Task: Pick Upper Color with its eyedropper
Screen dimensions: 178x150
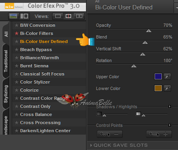Action: (167, 77)
